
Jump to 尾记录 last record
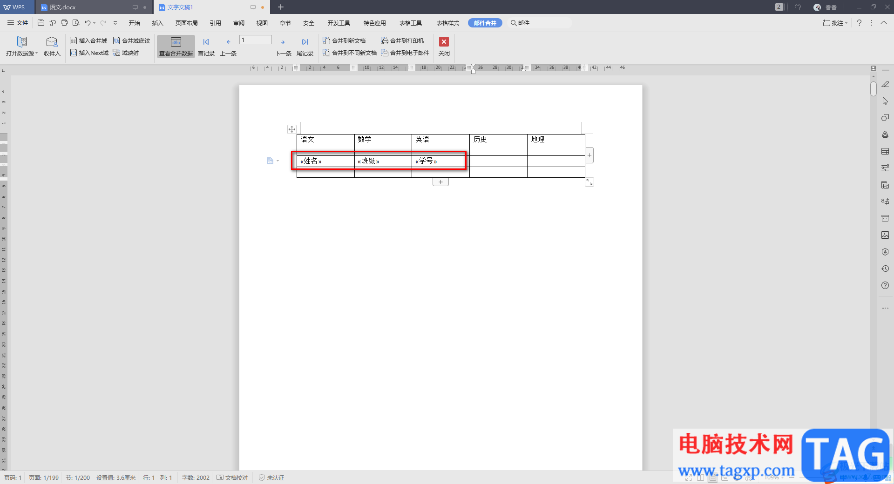tap(305, 47)
